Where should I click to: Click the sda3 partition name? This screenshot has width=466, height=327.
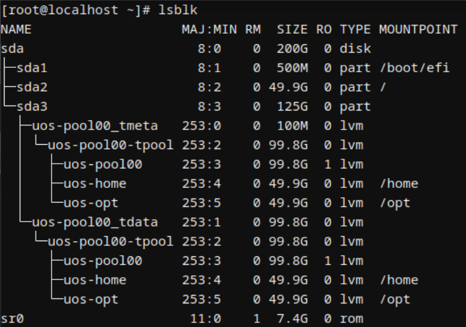click(32, 107)
